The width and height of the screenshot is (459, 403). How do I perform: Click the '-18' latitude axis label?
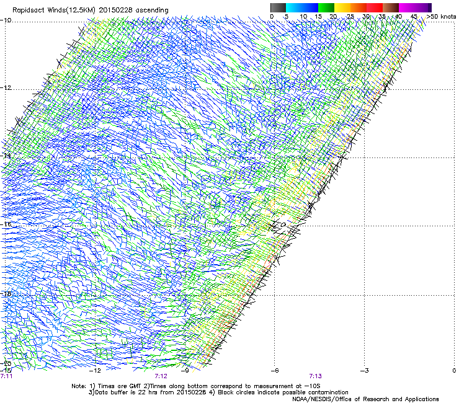pos(6,293)
